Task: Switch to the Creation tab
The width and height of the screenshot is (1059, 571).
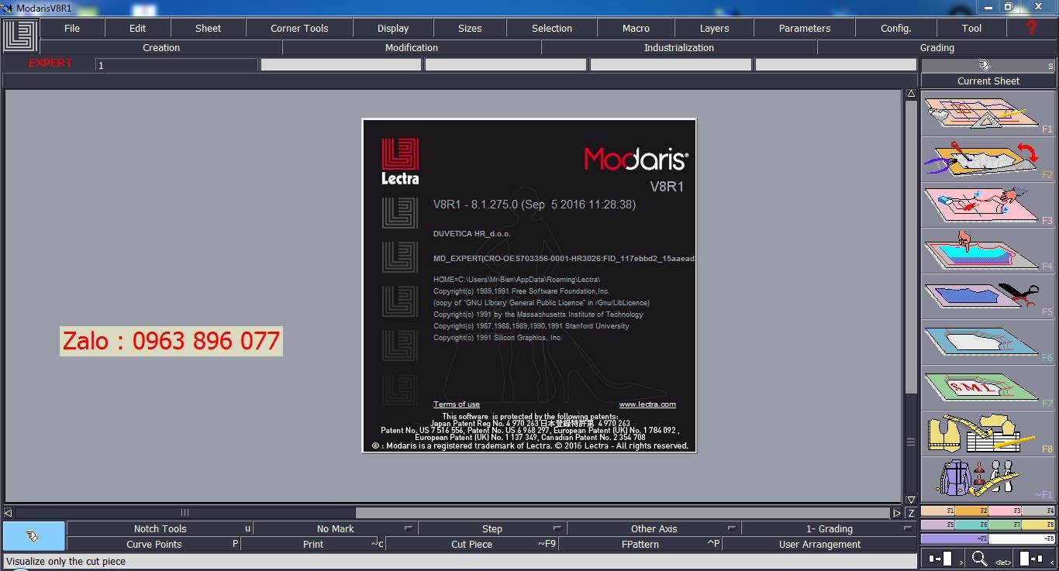Action: tap(161, 47)
